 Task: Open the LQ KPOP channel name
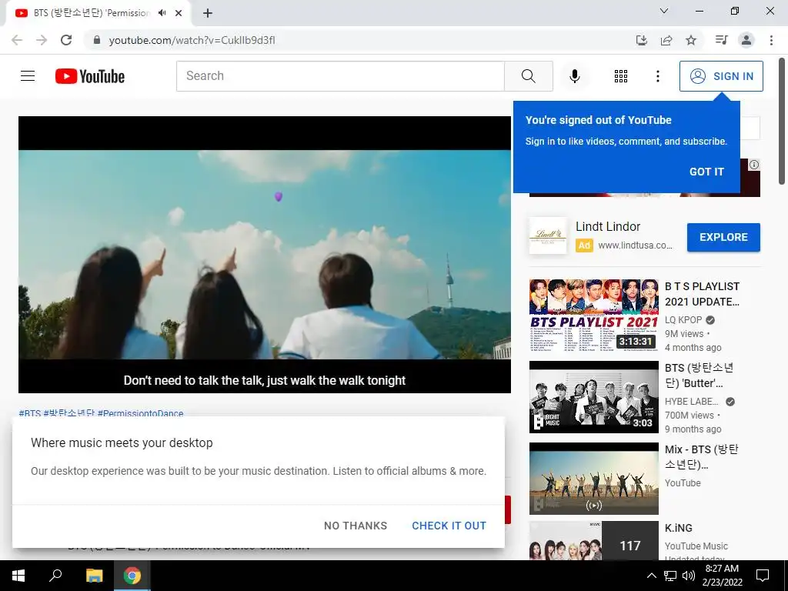point(683,320)
